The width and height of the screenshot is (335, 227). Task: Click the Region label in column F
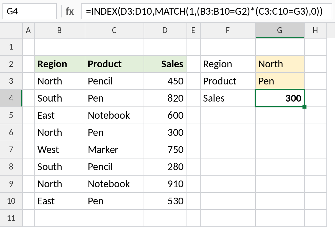[228, 64]
